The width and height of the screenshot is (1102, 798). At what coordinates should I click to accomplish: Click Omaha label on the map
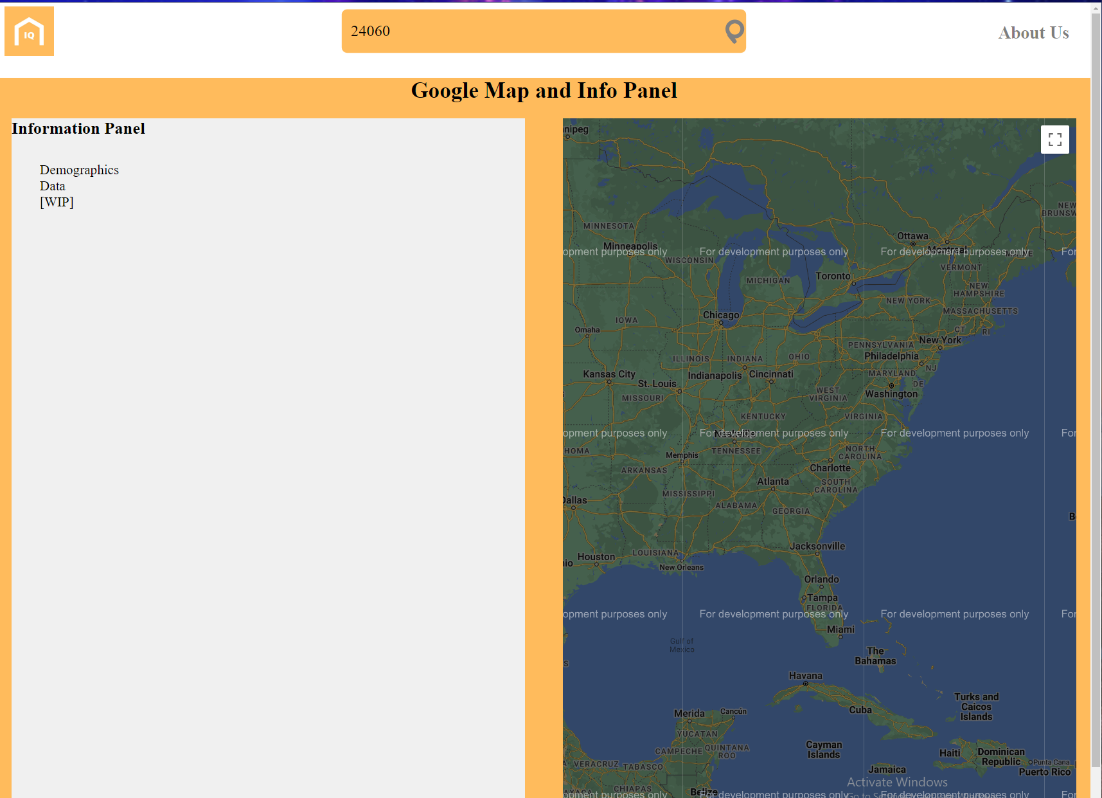click(x=587, y=330)
